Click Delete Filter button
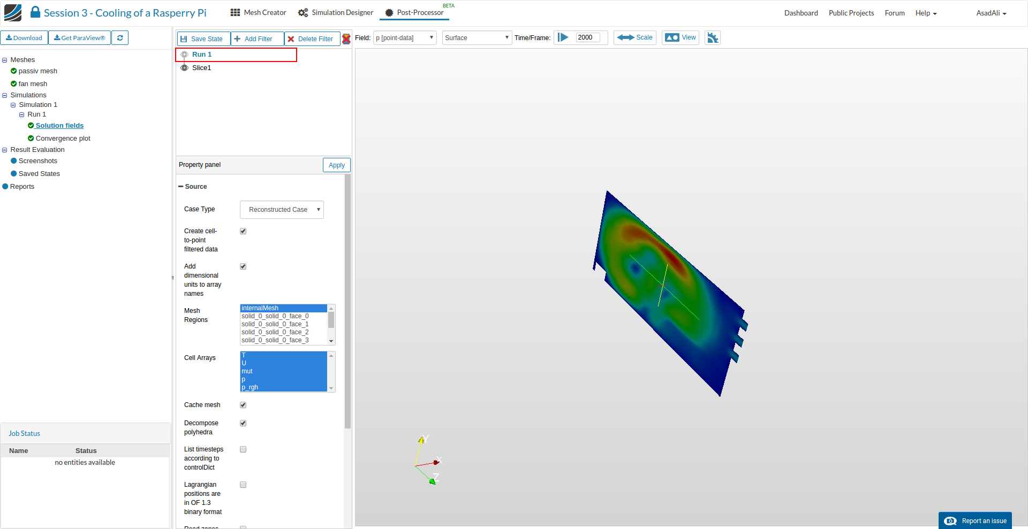The height and width of the screenshot is (529, 1028). pos(312,39)
